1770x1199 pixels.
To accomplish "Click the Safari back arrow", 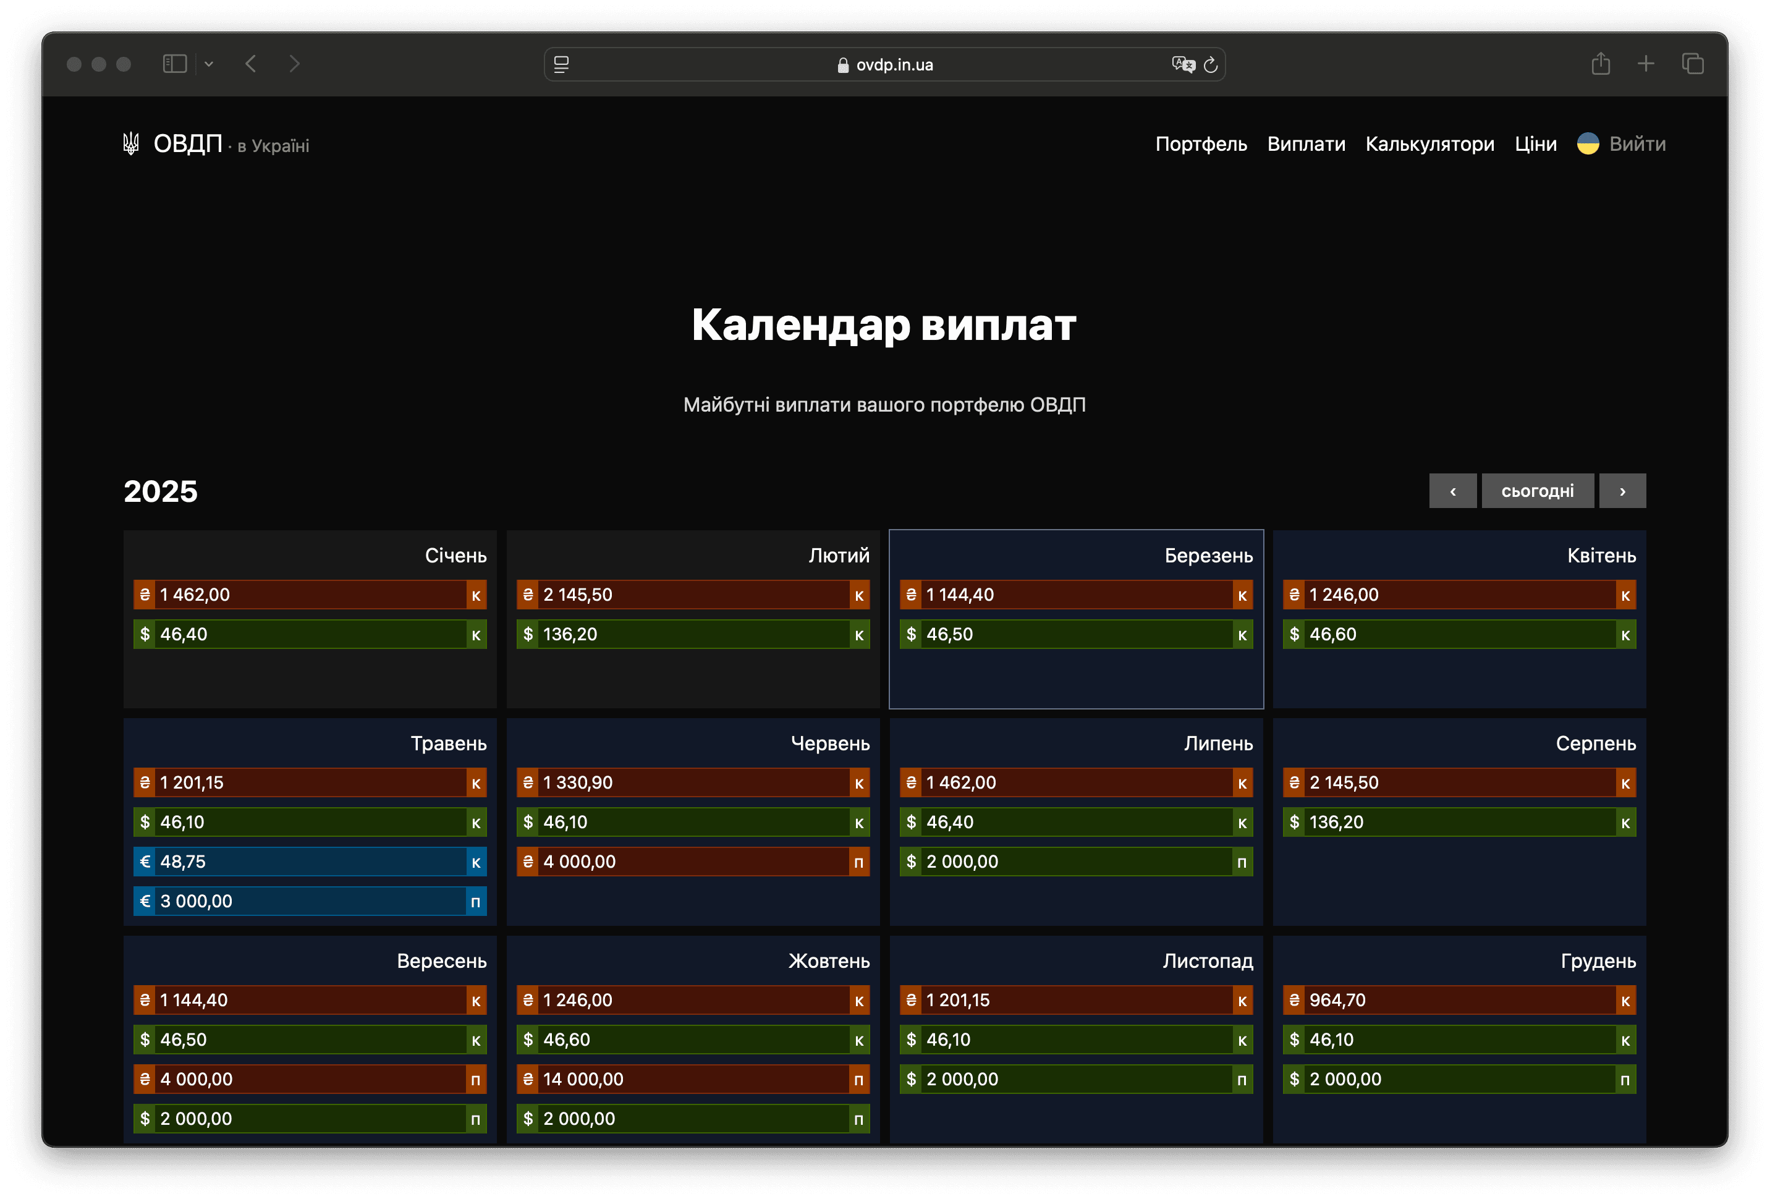I will pos(250,64).
